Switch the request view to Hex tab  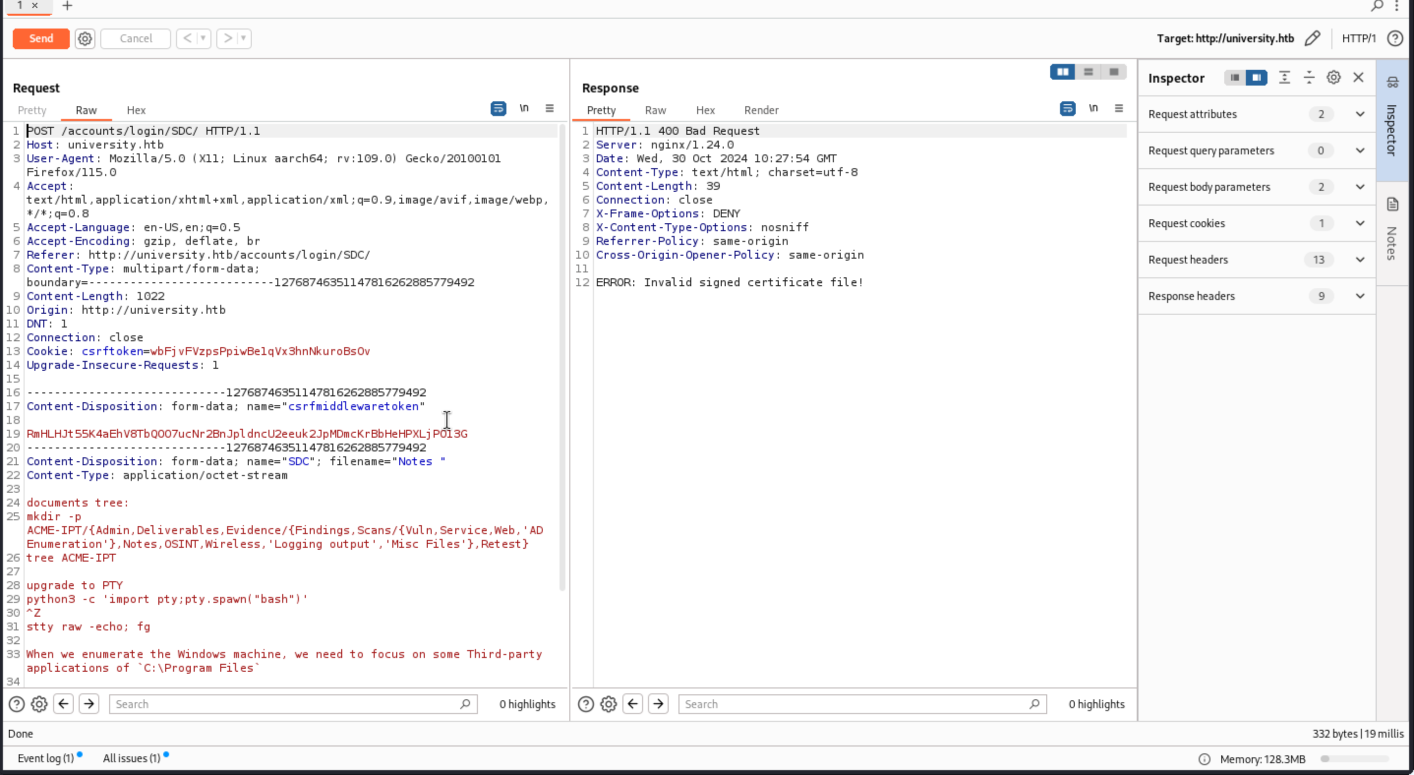136,110
